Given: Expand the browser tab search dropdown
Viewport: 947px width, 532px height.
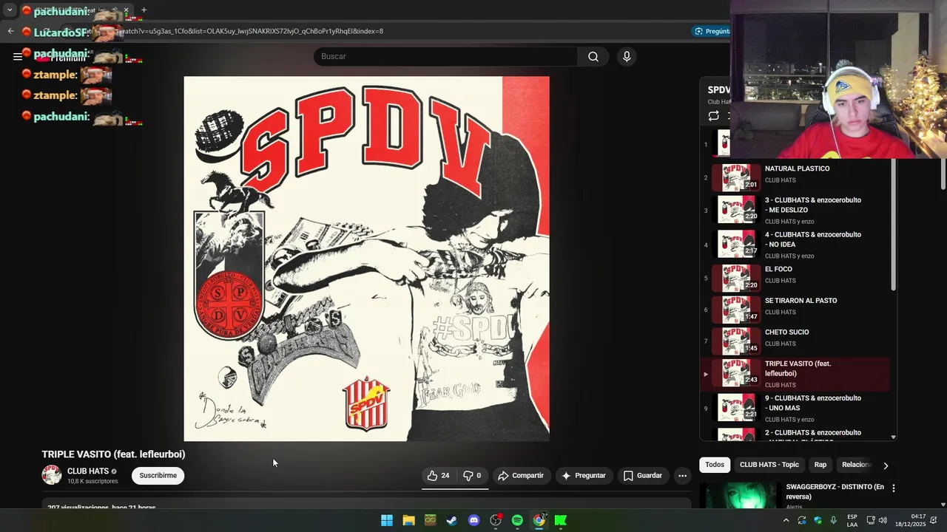Looking at the screenshot, I should click(x=10, y=10).
